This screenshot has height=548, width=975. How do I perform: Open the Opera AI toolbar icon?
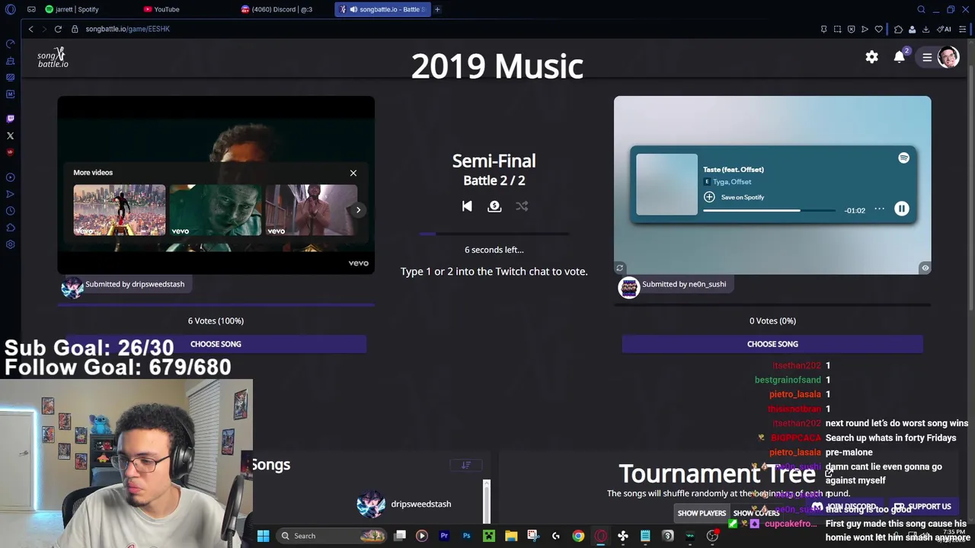pyautogui.click(x=945, y=29)
